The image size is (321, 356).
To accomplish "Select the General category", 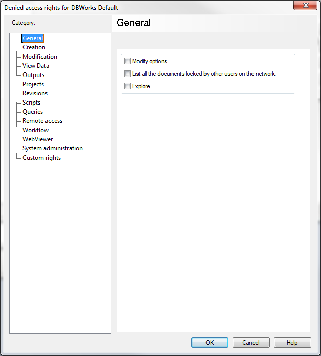I will (x=33, y=38).
